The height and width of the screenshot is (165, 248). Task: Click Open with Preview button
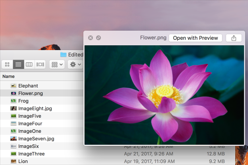point(195,38)
